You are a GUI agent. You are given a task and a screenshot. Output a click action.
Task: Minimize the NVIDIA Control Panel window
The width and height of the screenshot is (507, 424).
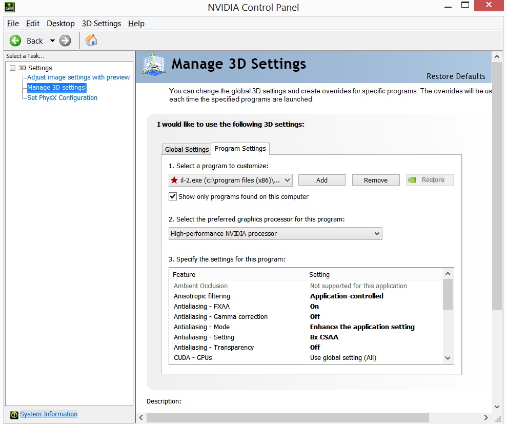pos(448,7)
